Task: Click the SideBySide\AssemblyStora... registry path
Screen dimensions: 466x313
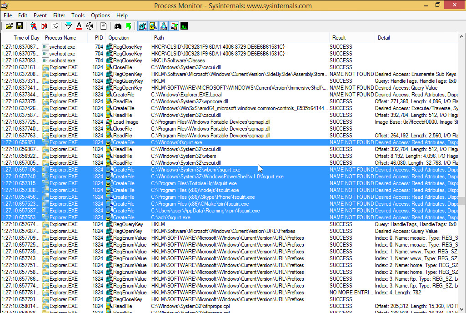Action: pyautogui.click(x=240, y=74)
